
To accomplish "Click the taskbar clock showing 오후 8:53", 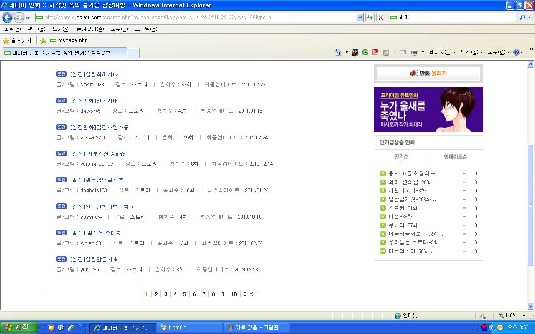I will pos(518,328).
